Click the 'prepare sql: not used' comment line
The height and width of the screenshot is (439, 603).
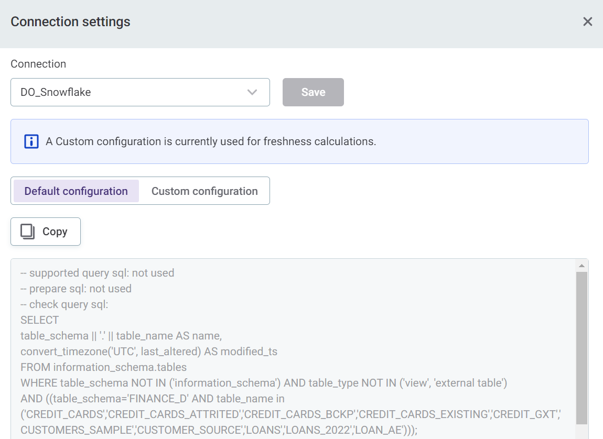(x=76, y=289)
